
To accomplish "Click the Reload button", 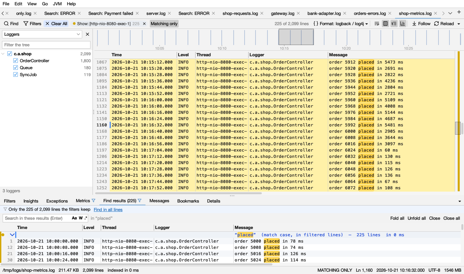I will point(444,24).
